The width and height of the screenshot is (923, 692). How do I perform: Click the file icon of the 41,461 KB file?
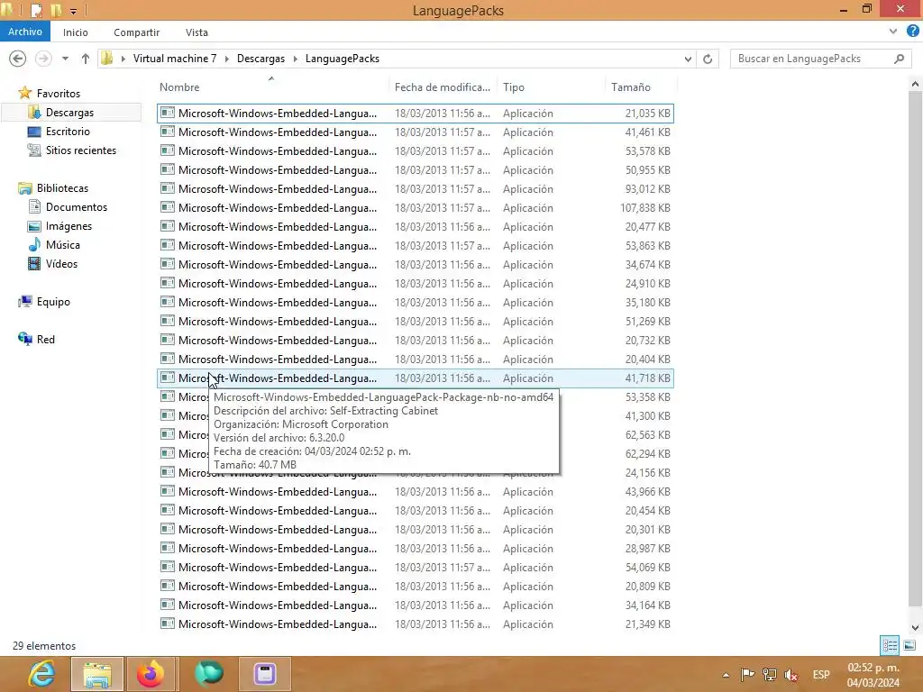click(x=168, y=132)
